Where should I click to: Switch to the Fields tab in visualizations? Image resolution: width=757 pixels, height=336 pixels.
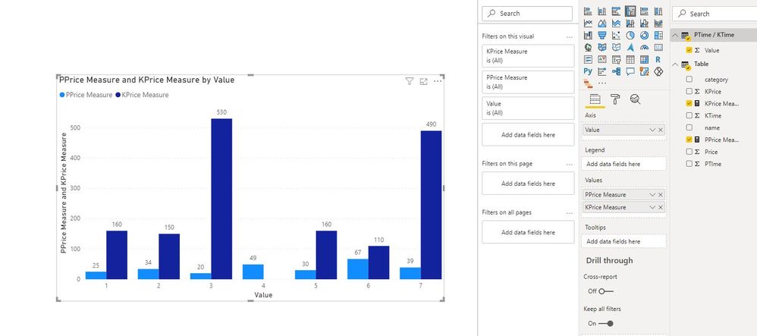(595, 99)
